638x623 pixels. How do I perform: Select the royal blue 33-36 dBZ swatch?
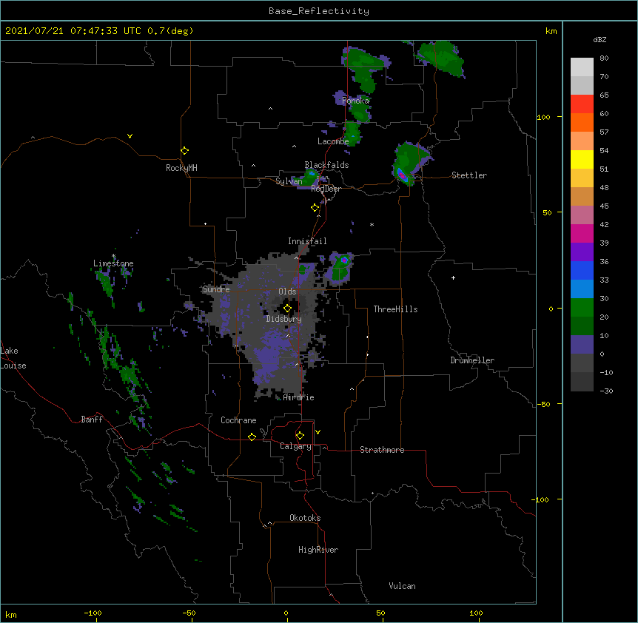(x=582, y=271)
